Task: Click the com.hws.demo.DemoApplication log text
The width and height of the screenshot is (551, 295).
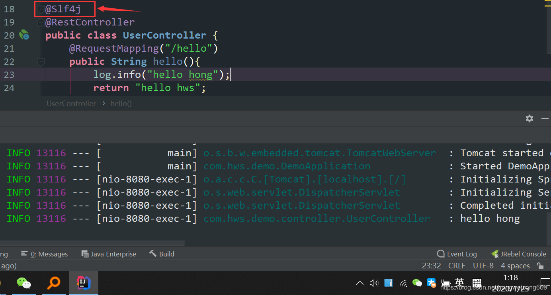Action: click(x=287, y=166)
